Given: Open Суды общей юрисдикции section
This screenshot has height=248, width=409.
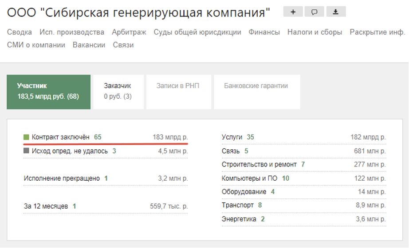Looking at the screenshot, I should (197, 32).
